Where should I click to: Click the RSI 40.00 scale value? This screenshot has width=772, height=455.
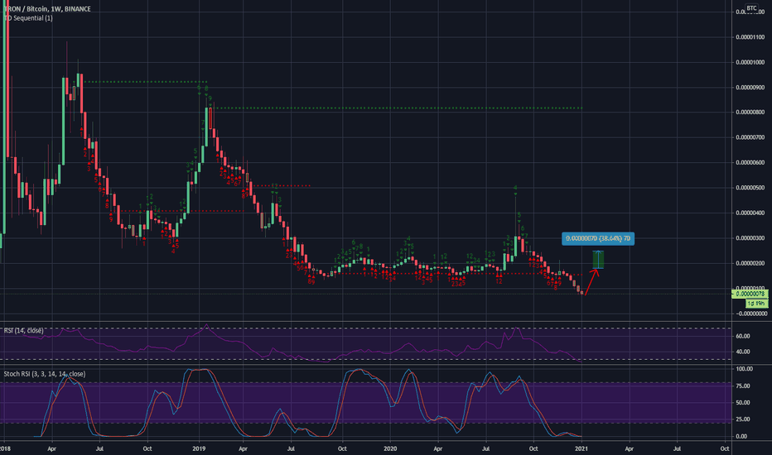(743, 352)
